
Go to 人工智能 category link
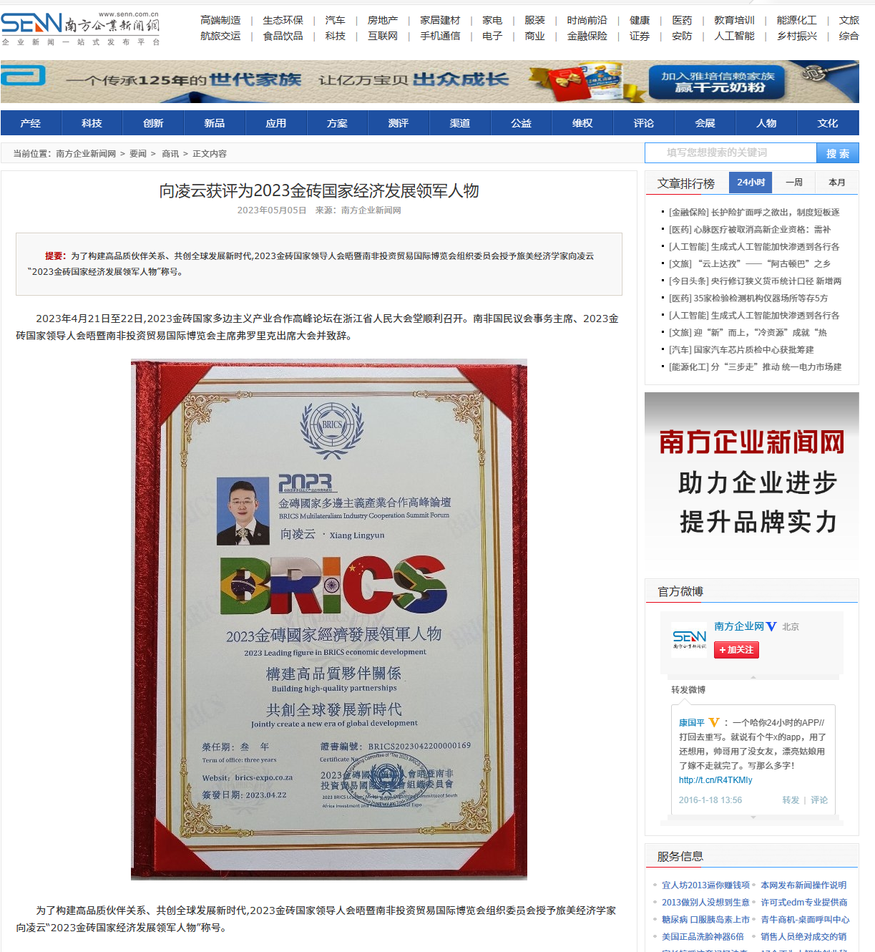pos(734,36)
